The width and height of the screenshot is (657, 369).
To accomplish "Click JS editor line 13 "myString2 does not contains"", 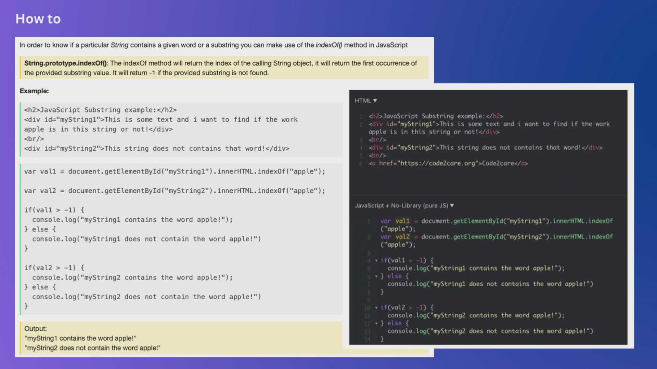I will coord(490,331).
